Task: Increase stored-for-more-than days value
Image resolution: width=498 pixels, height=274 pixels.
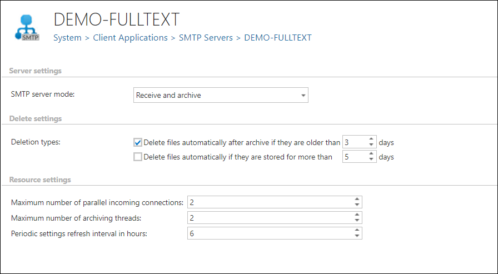Action: [x=371, y=154]
